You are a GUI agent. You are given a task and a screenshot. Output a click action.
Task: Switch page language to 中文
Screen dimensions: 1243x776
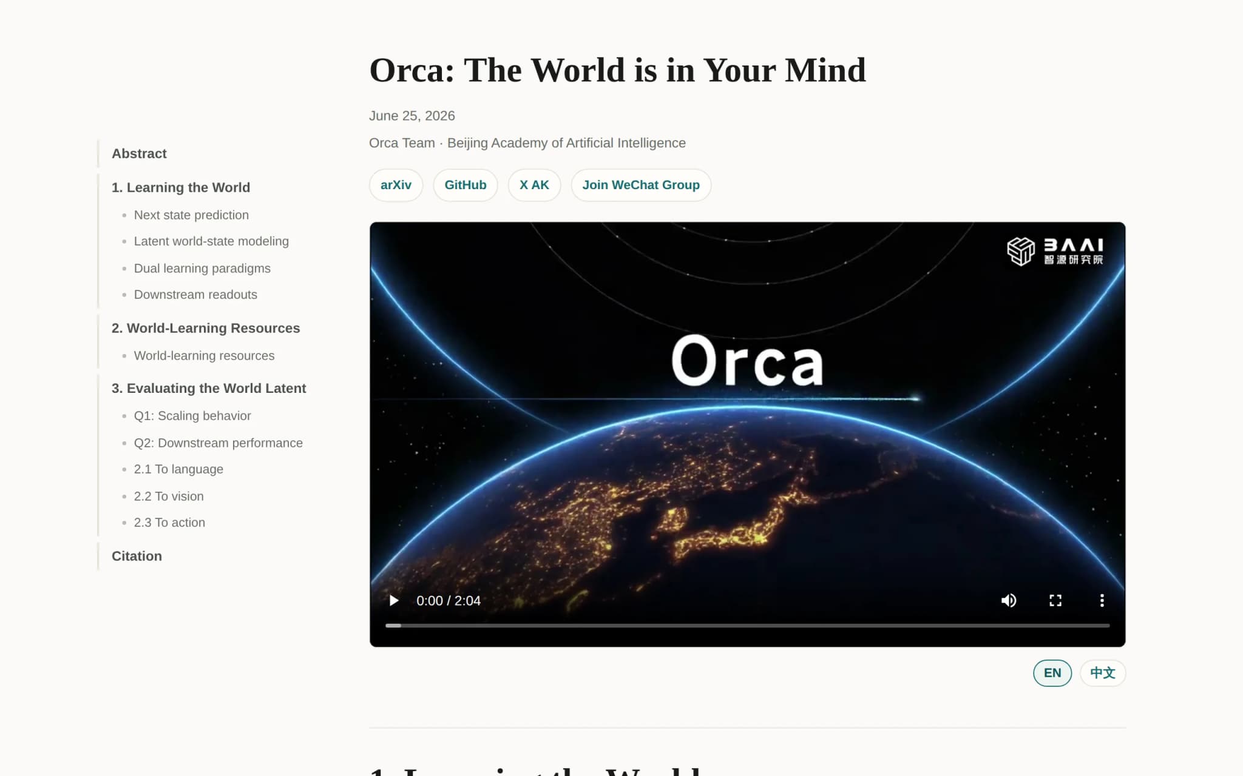click(1102, 673)
